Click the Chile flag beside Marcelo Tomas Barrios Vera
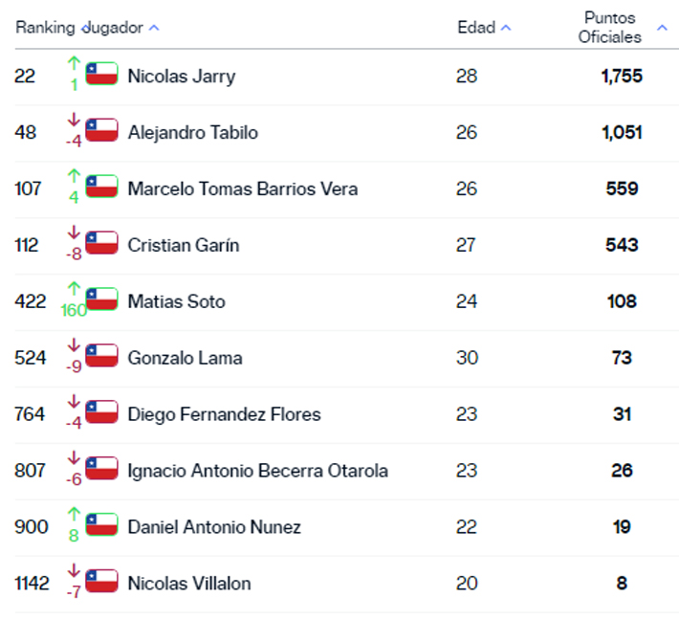This screenshot has width=679, height=620. [101, 186]
